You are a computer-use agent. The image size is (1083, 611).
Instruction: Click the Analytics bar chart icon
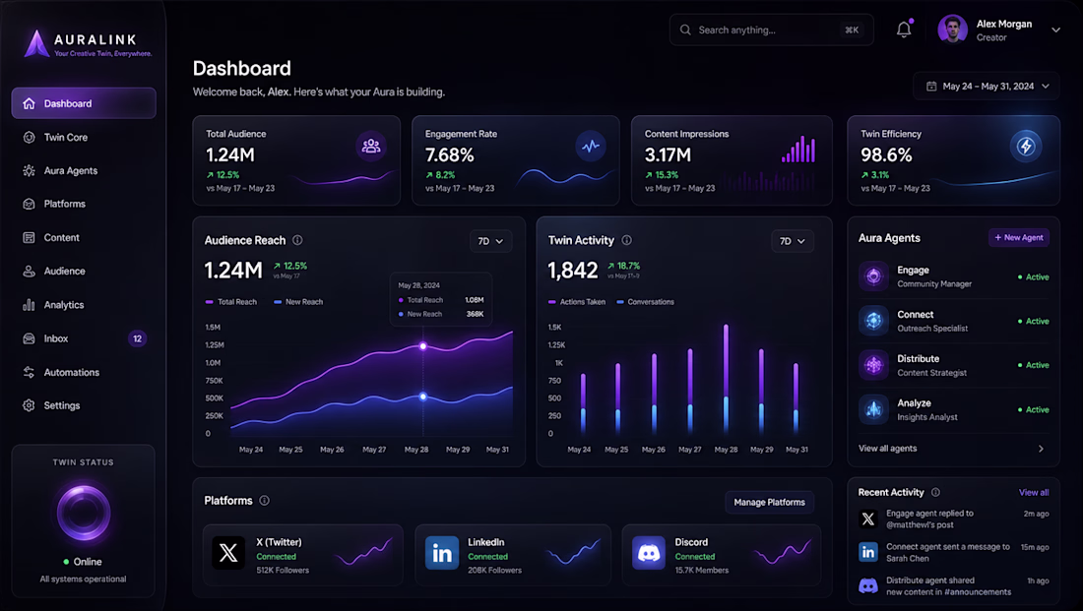(29, 304)
